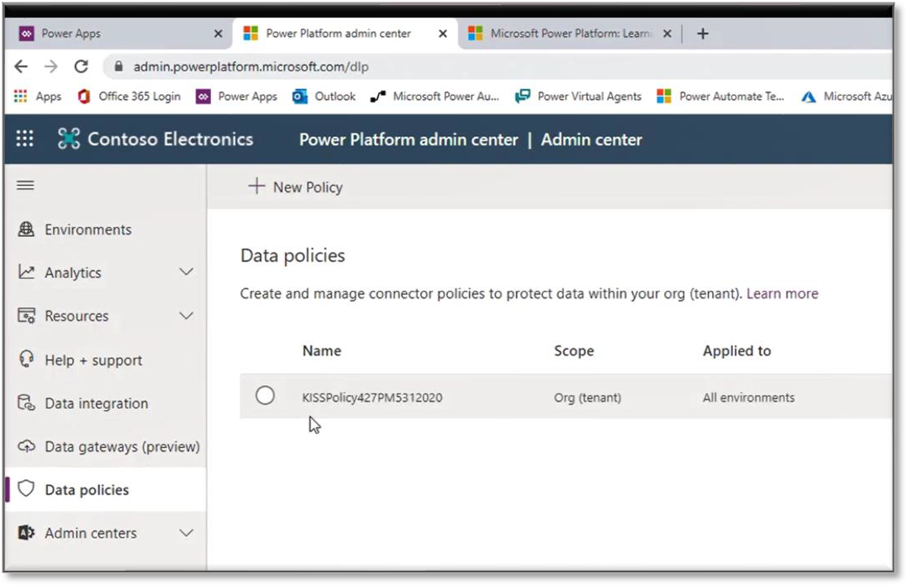Click the address bar URL field

pyautogui.click(x=498, y=66)
